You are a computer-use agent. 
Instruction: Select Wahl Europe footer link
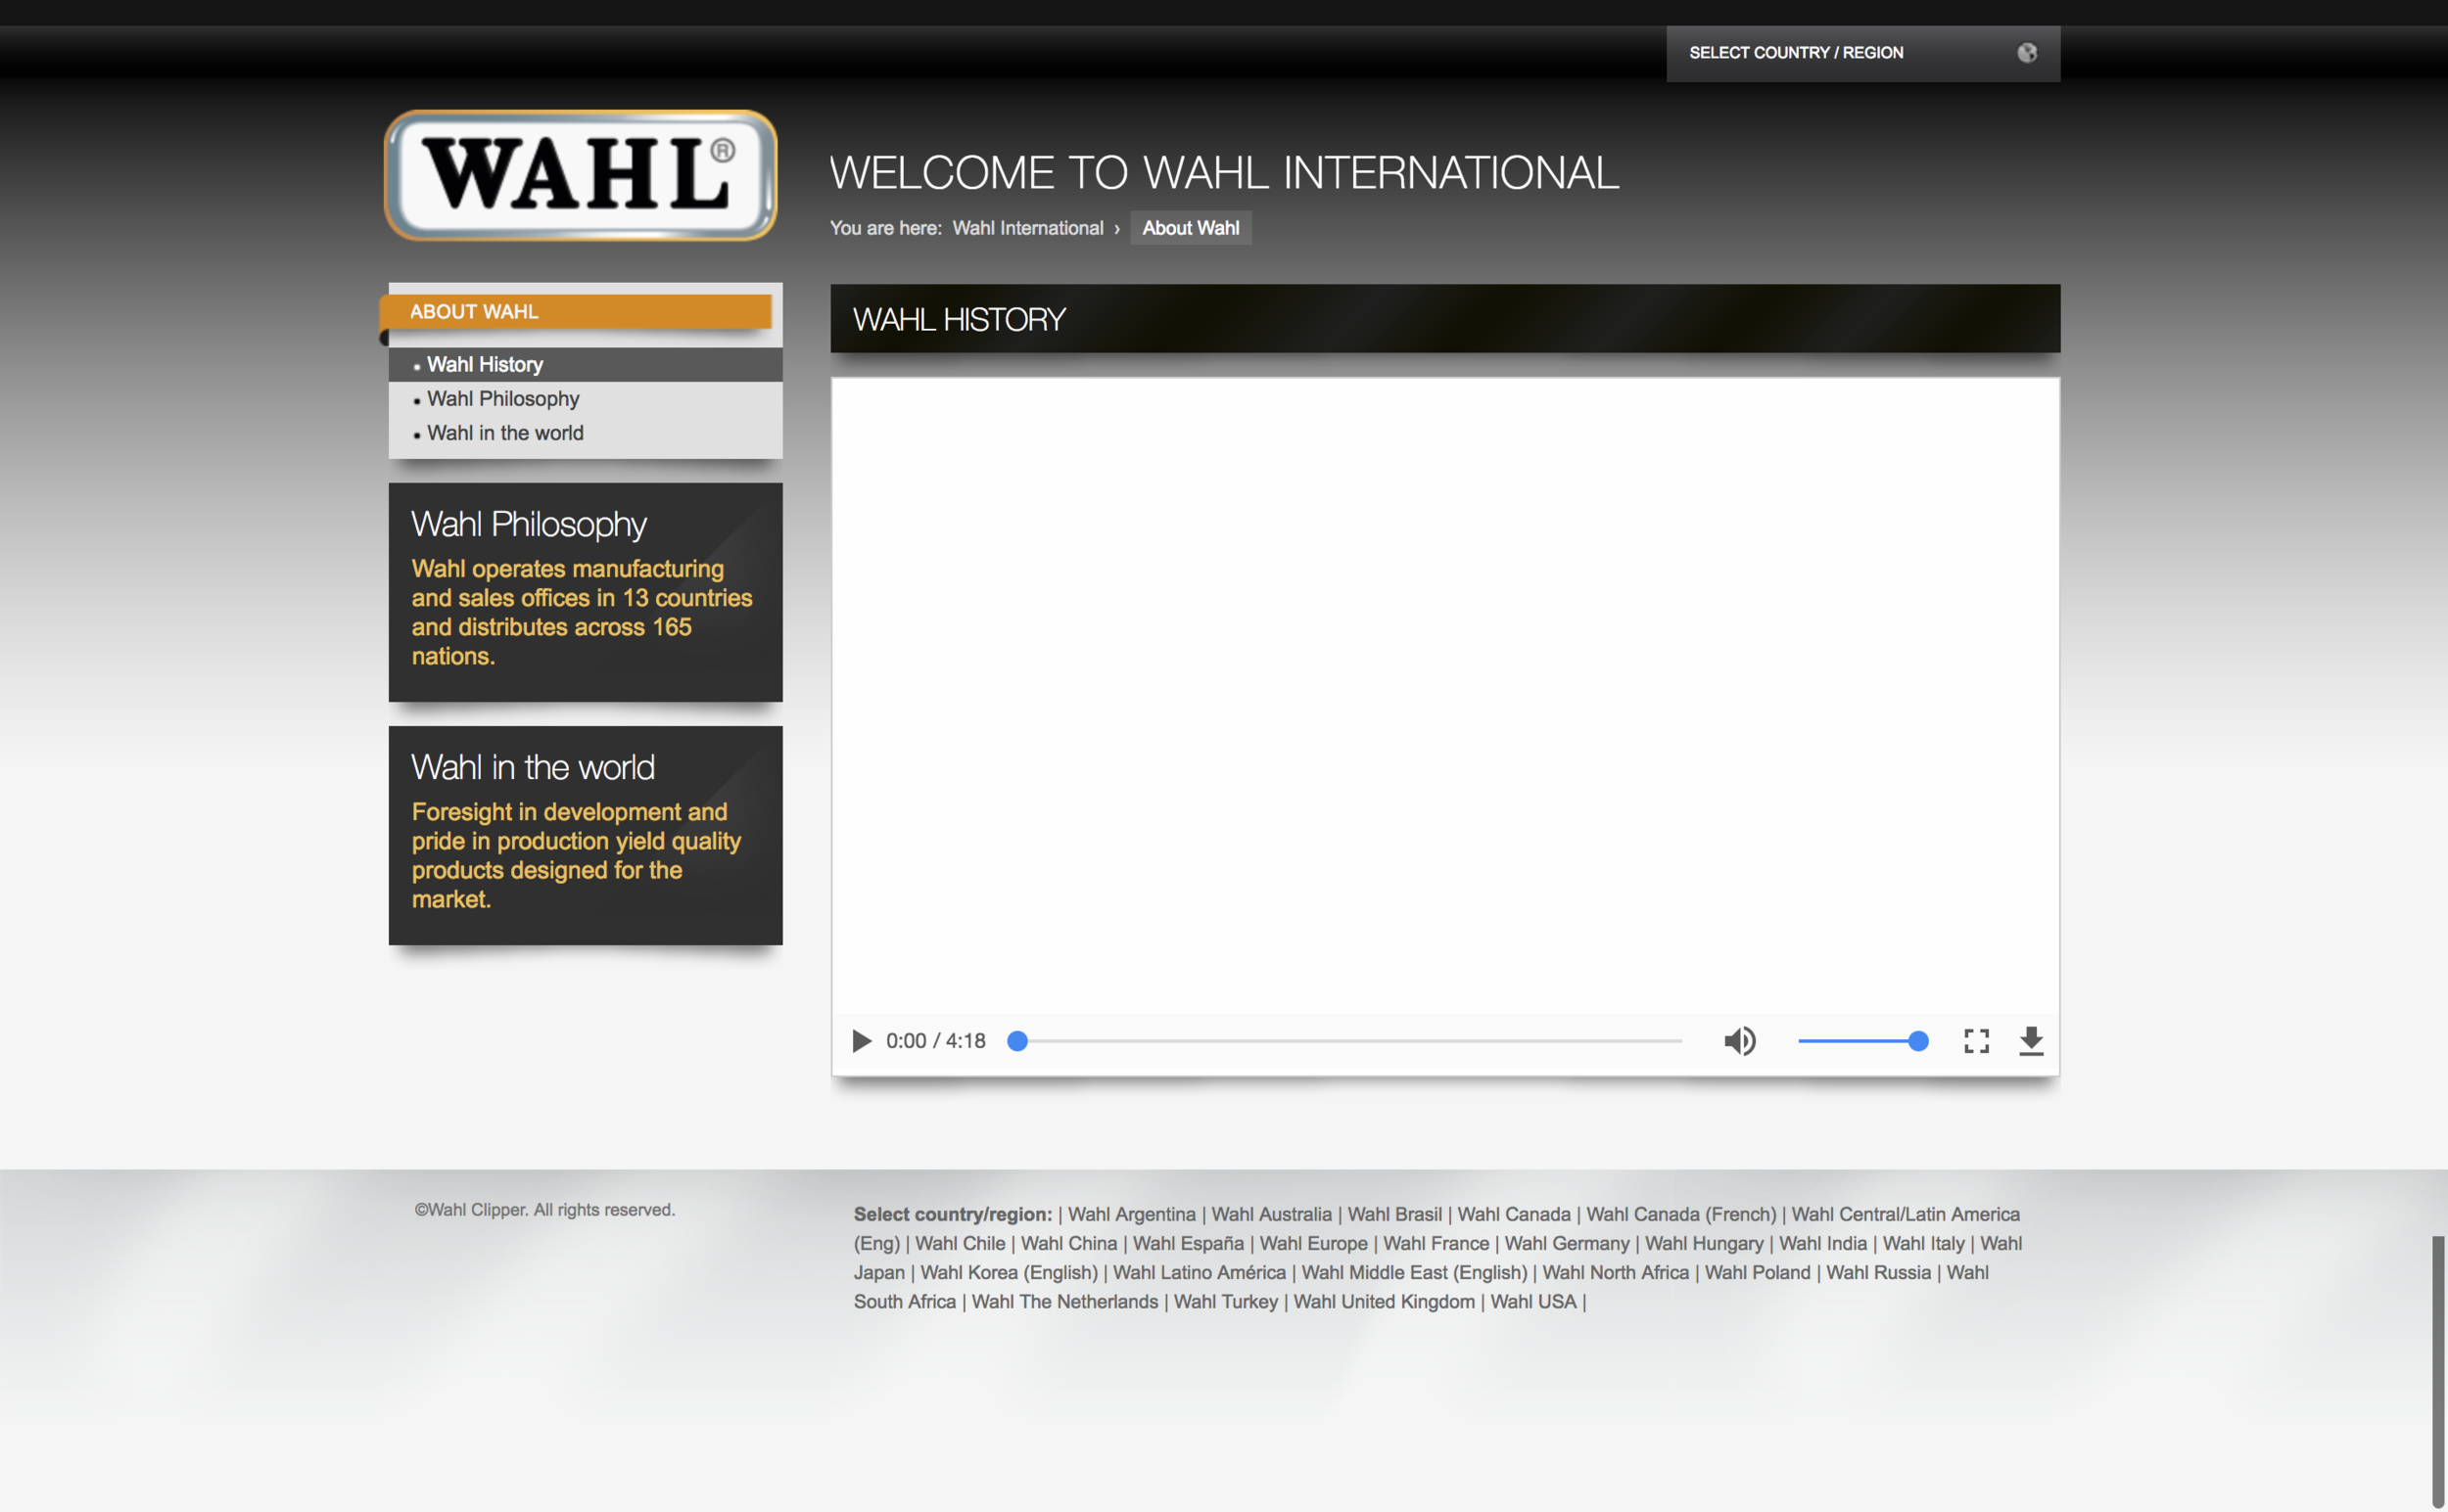1313,1243
